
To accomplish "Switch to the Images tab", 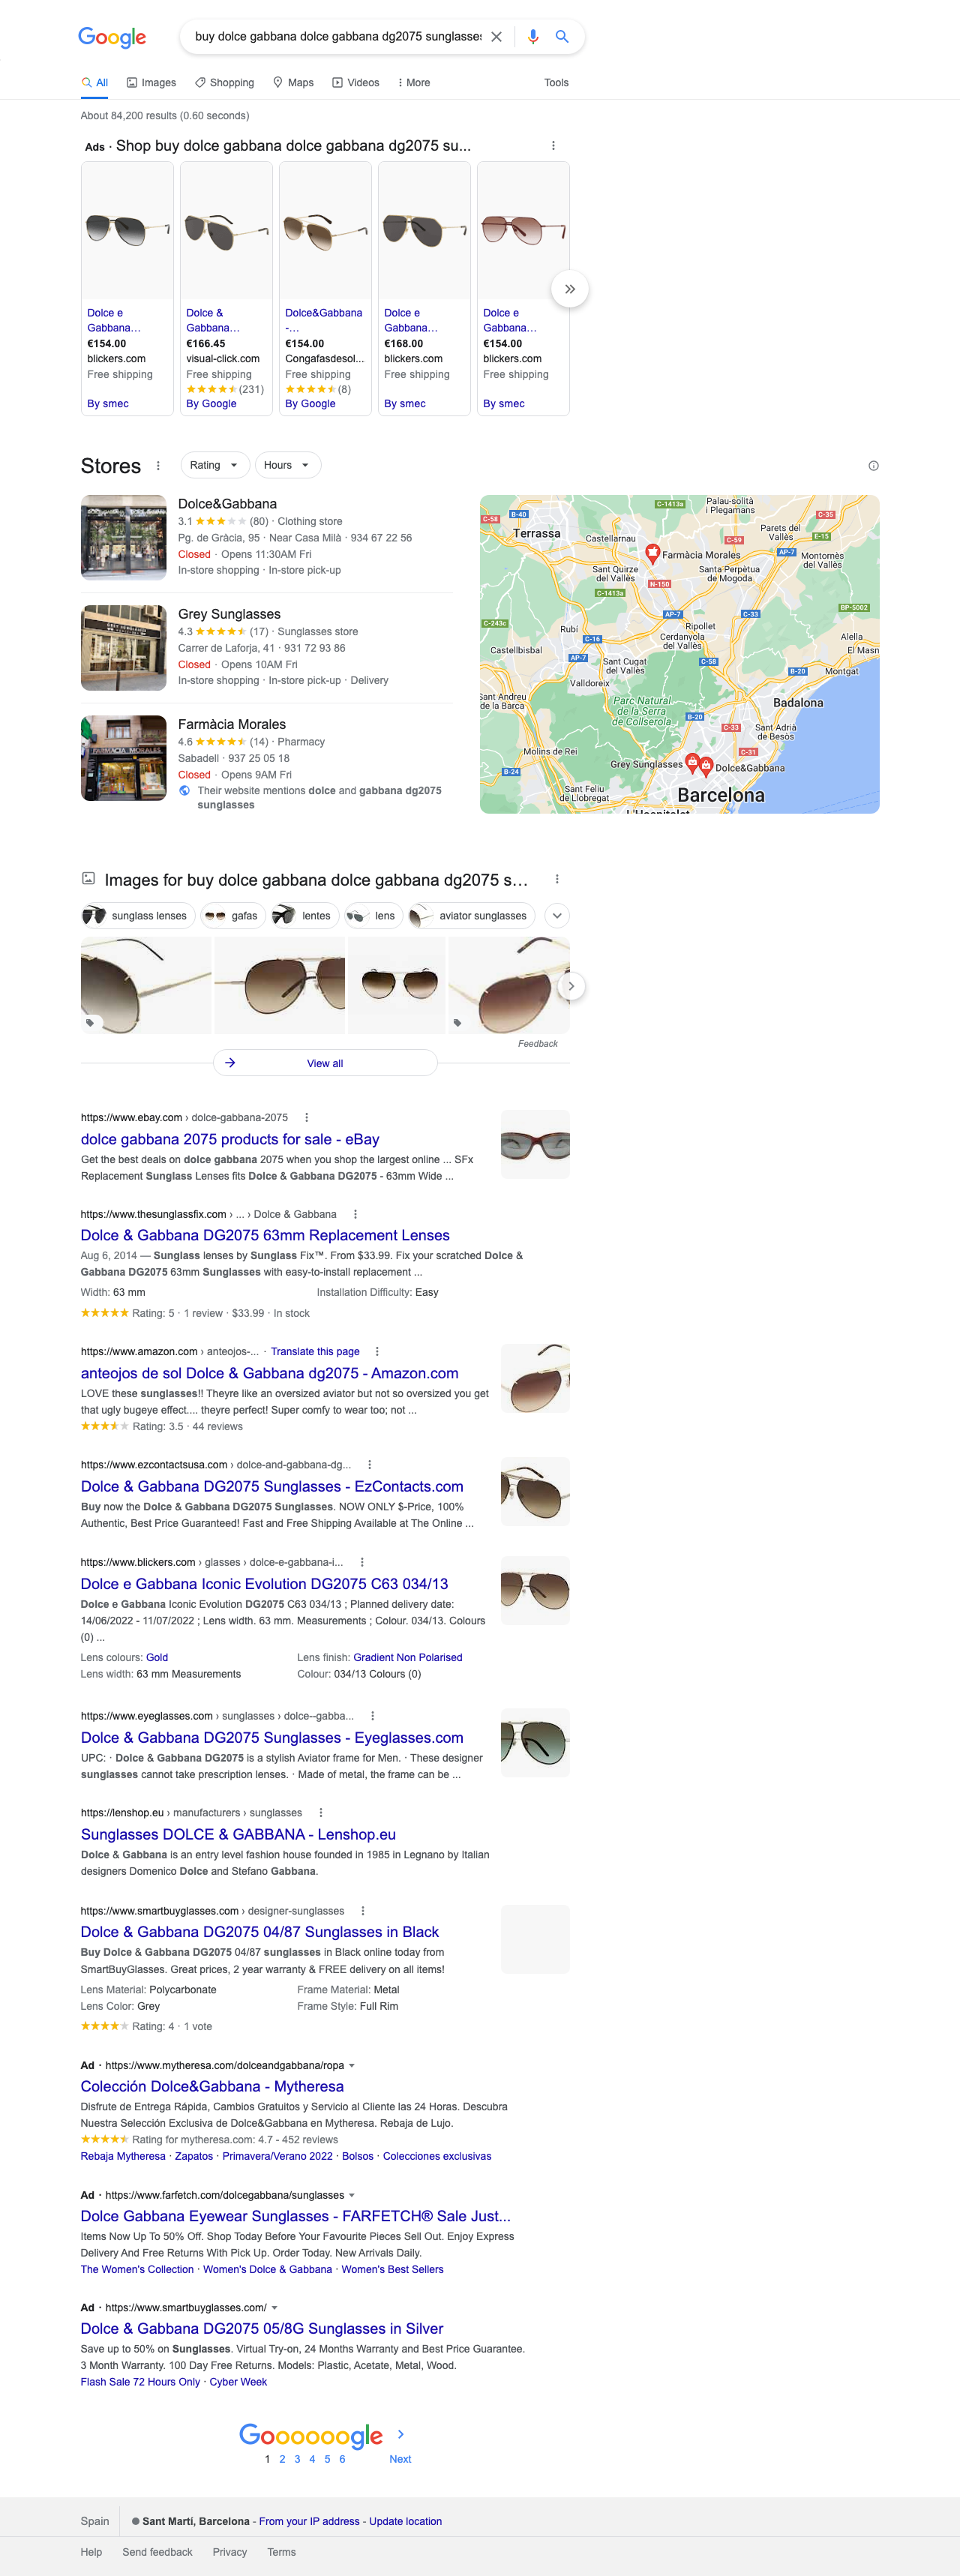I will click(151, 83).
